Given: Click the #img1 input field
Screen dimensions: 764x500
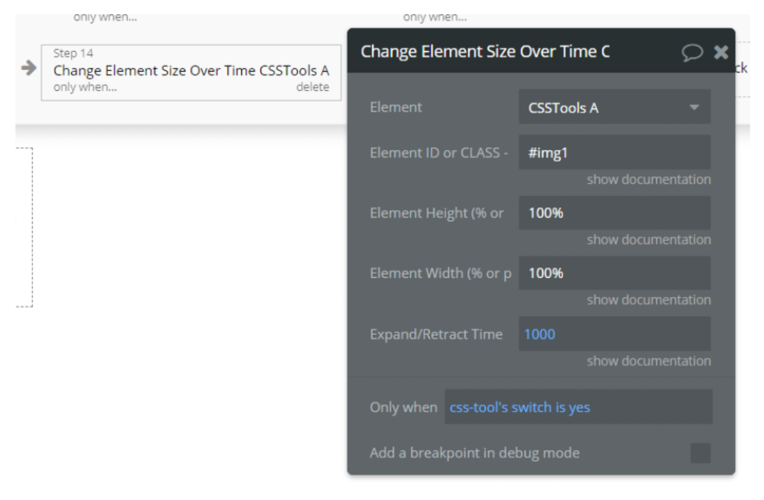Looking at the screenshot, I should 614,151.
